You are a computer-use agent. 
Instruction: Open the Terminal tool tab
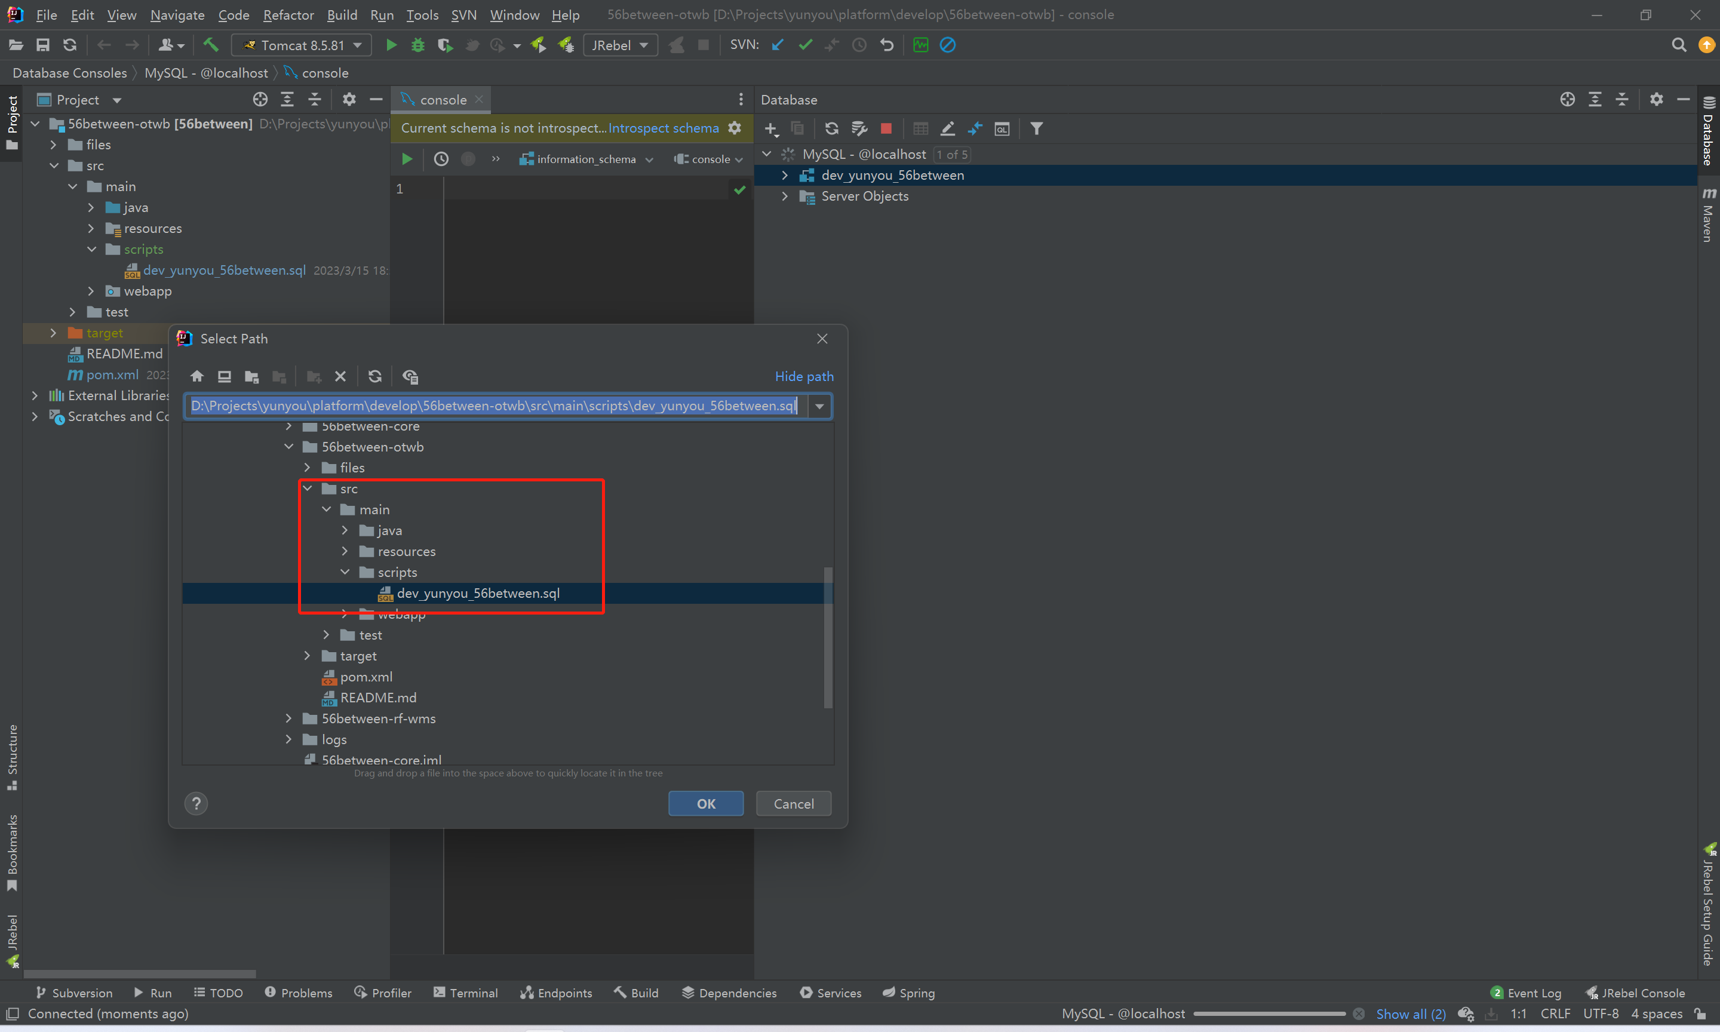point(465,993)
